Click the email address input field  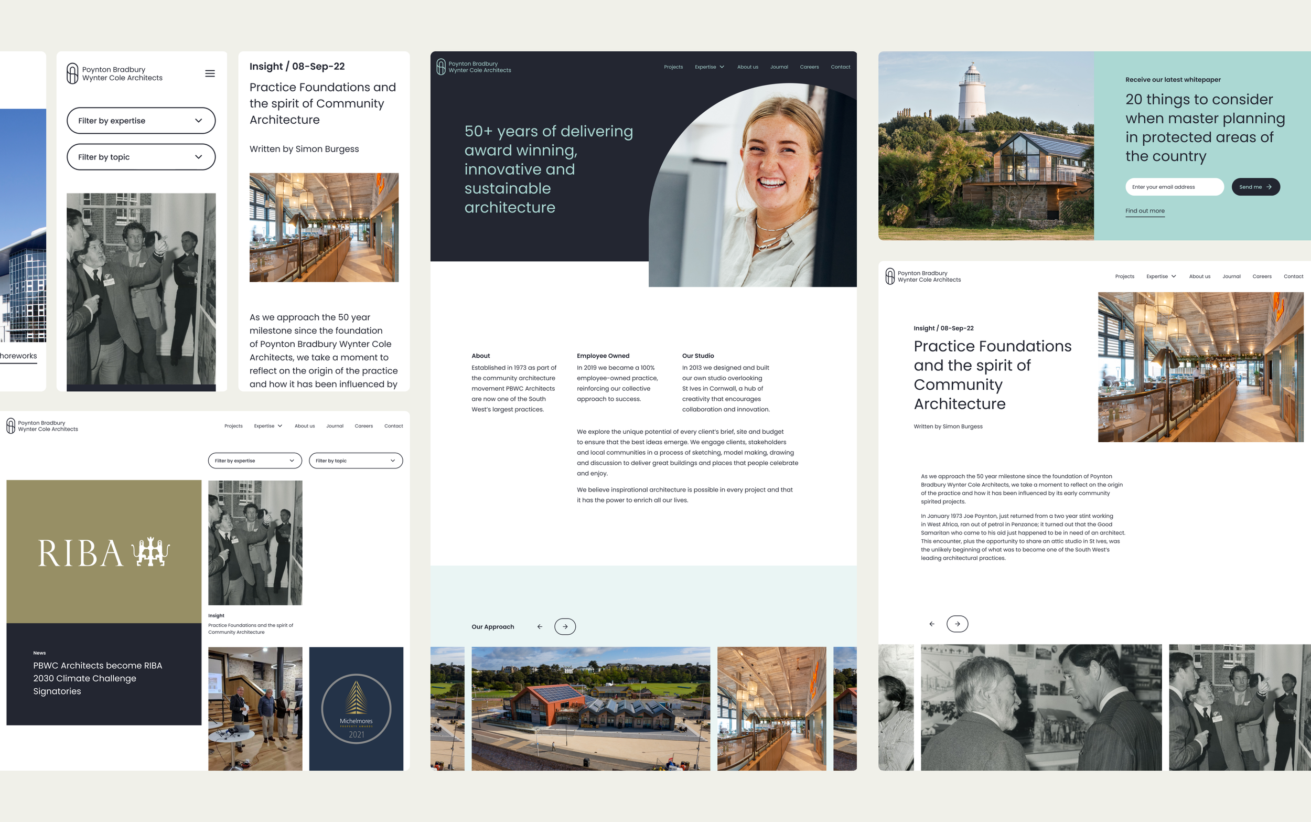pyautogui.click(x=1174, y=187)
